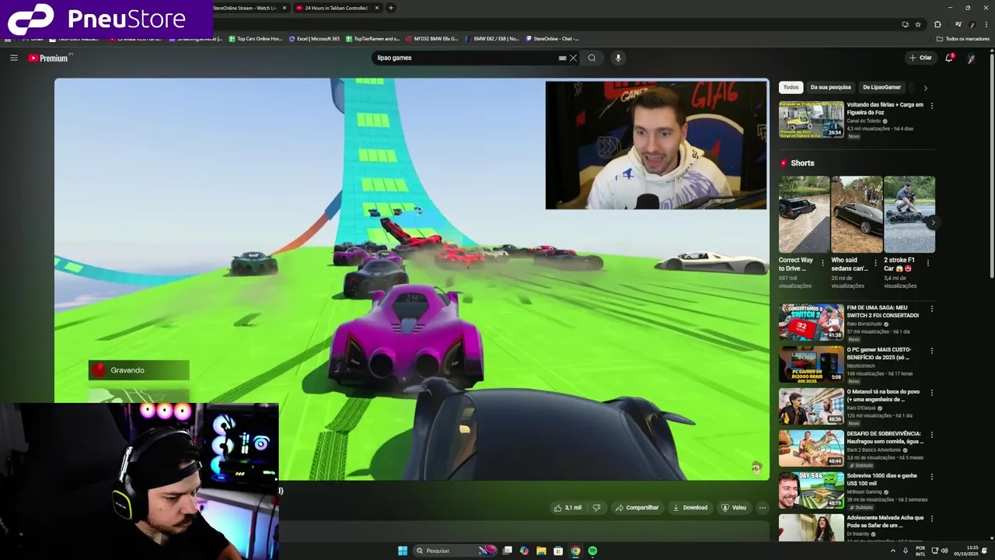995x560 pixels.
Task: Click taskbar Pesquisar search box
Action: (455, 551)
